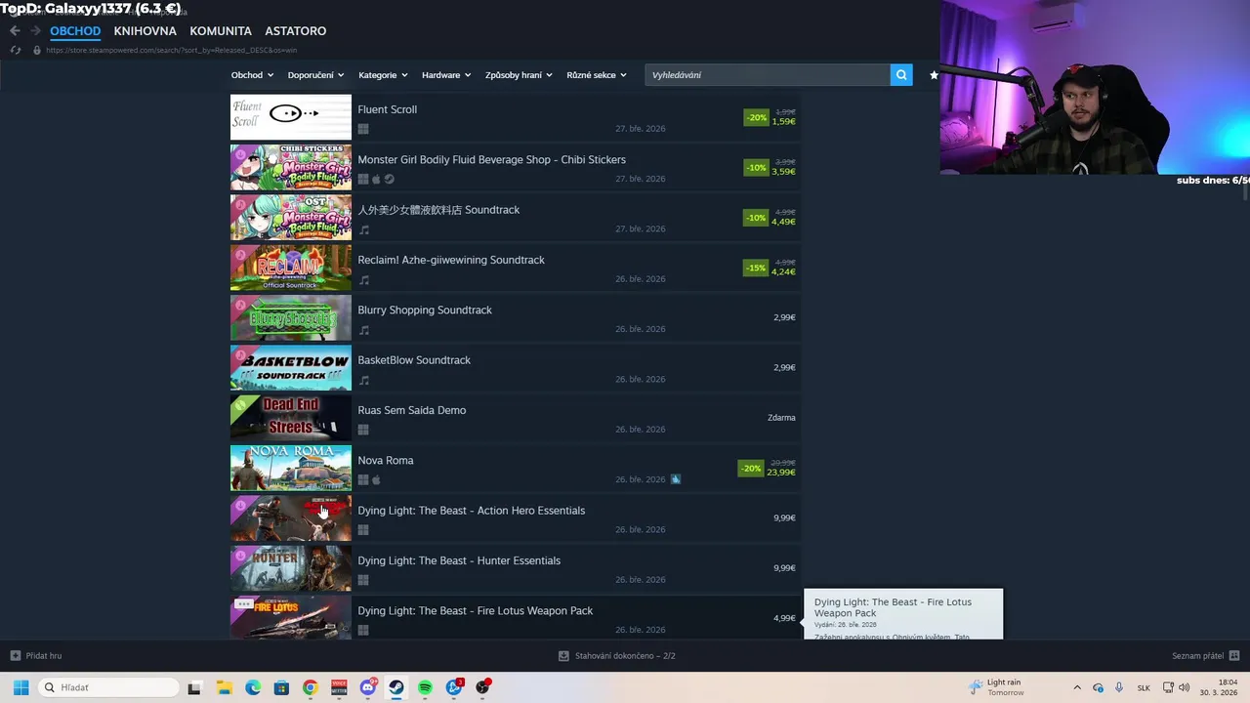The width and height of the screenshot is (1250, 703).
Task: Click the music note under Reclaim! Soundtrack
Action: click(x=364, y=279)
